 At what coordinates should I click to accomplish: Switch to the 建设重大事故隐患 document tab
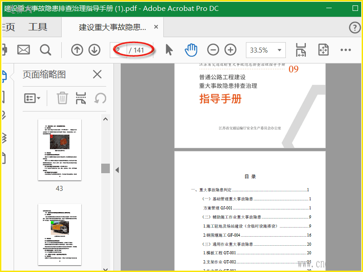112,27
